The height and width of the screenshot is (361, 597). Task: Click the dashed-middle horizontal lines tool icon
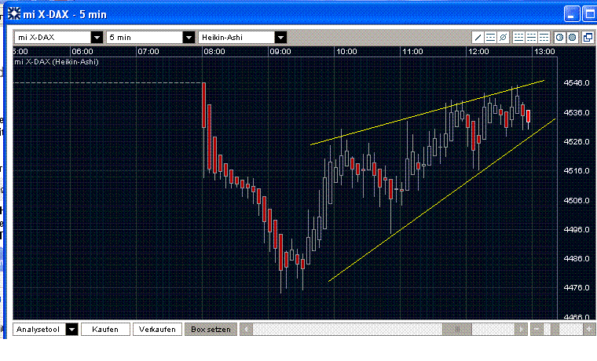490,38
